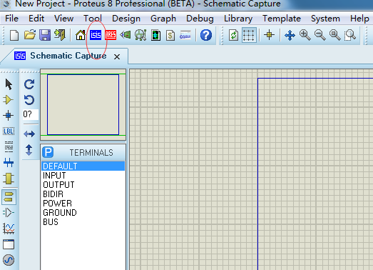Screen dimensions: 373x270
Task: Open the System menu
Action: [x=325, y=19]
